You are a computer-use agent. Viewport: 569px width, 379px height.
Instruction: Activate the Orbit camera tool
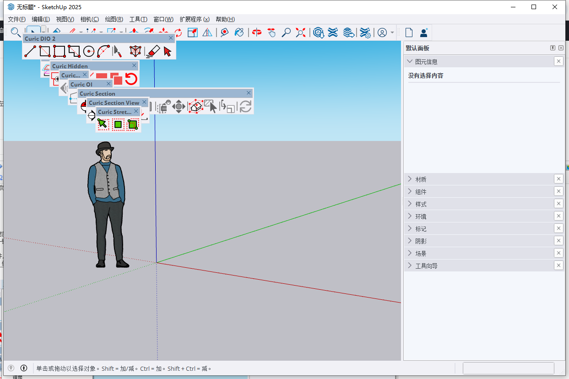[x=257, y=32]
